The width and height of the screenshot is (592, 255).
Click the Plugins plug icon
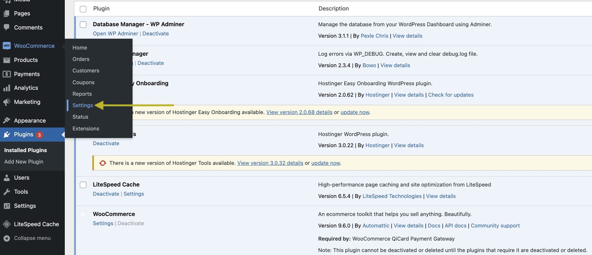tap(7, 134)
